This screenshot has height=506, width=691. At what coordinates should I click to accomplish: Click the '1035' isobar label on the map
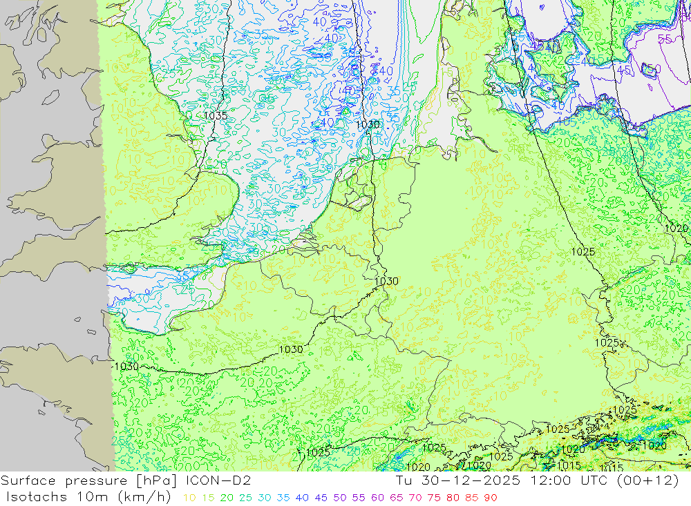coord(216,116)
